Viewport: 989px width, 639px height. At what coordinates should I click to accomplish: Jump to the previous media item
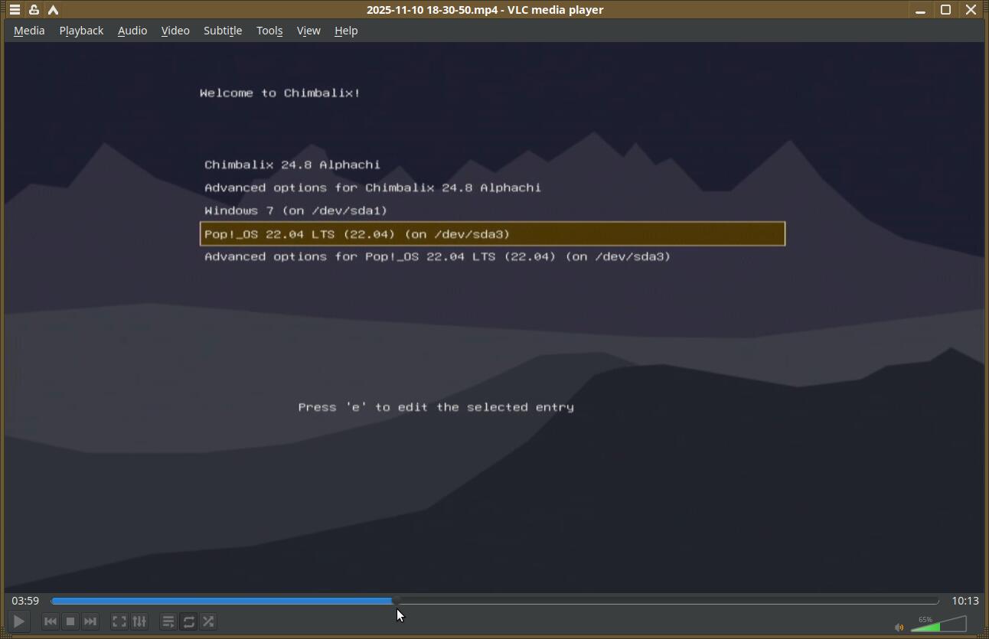[51, 621]
